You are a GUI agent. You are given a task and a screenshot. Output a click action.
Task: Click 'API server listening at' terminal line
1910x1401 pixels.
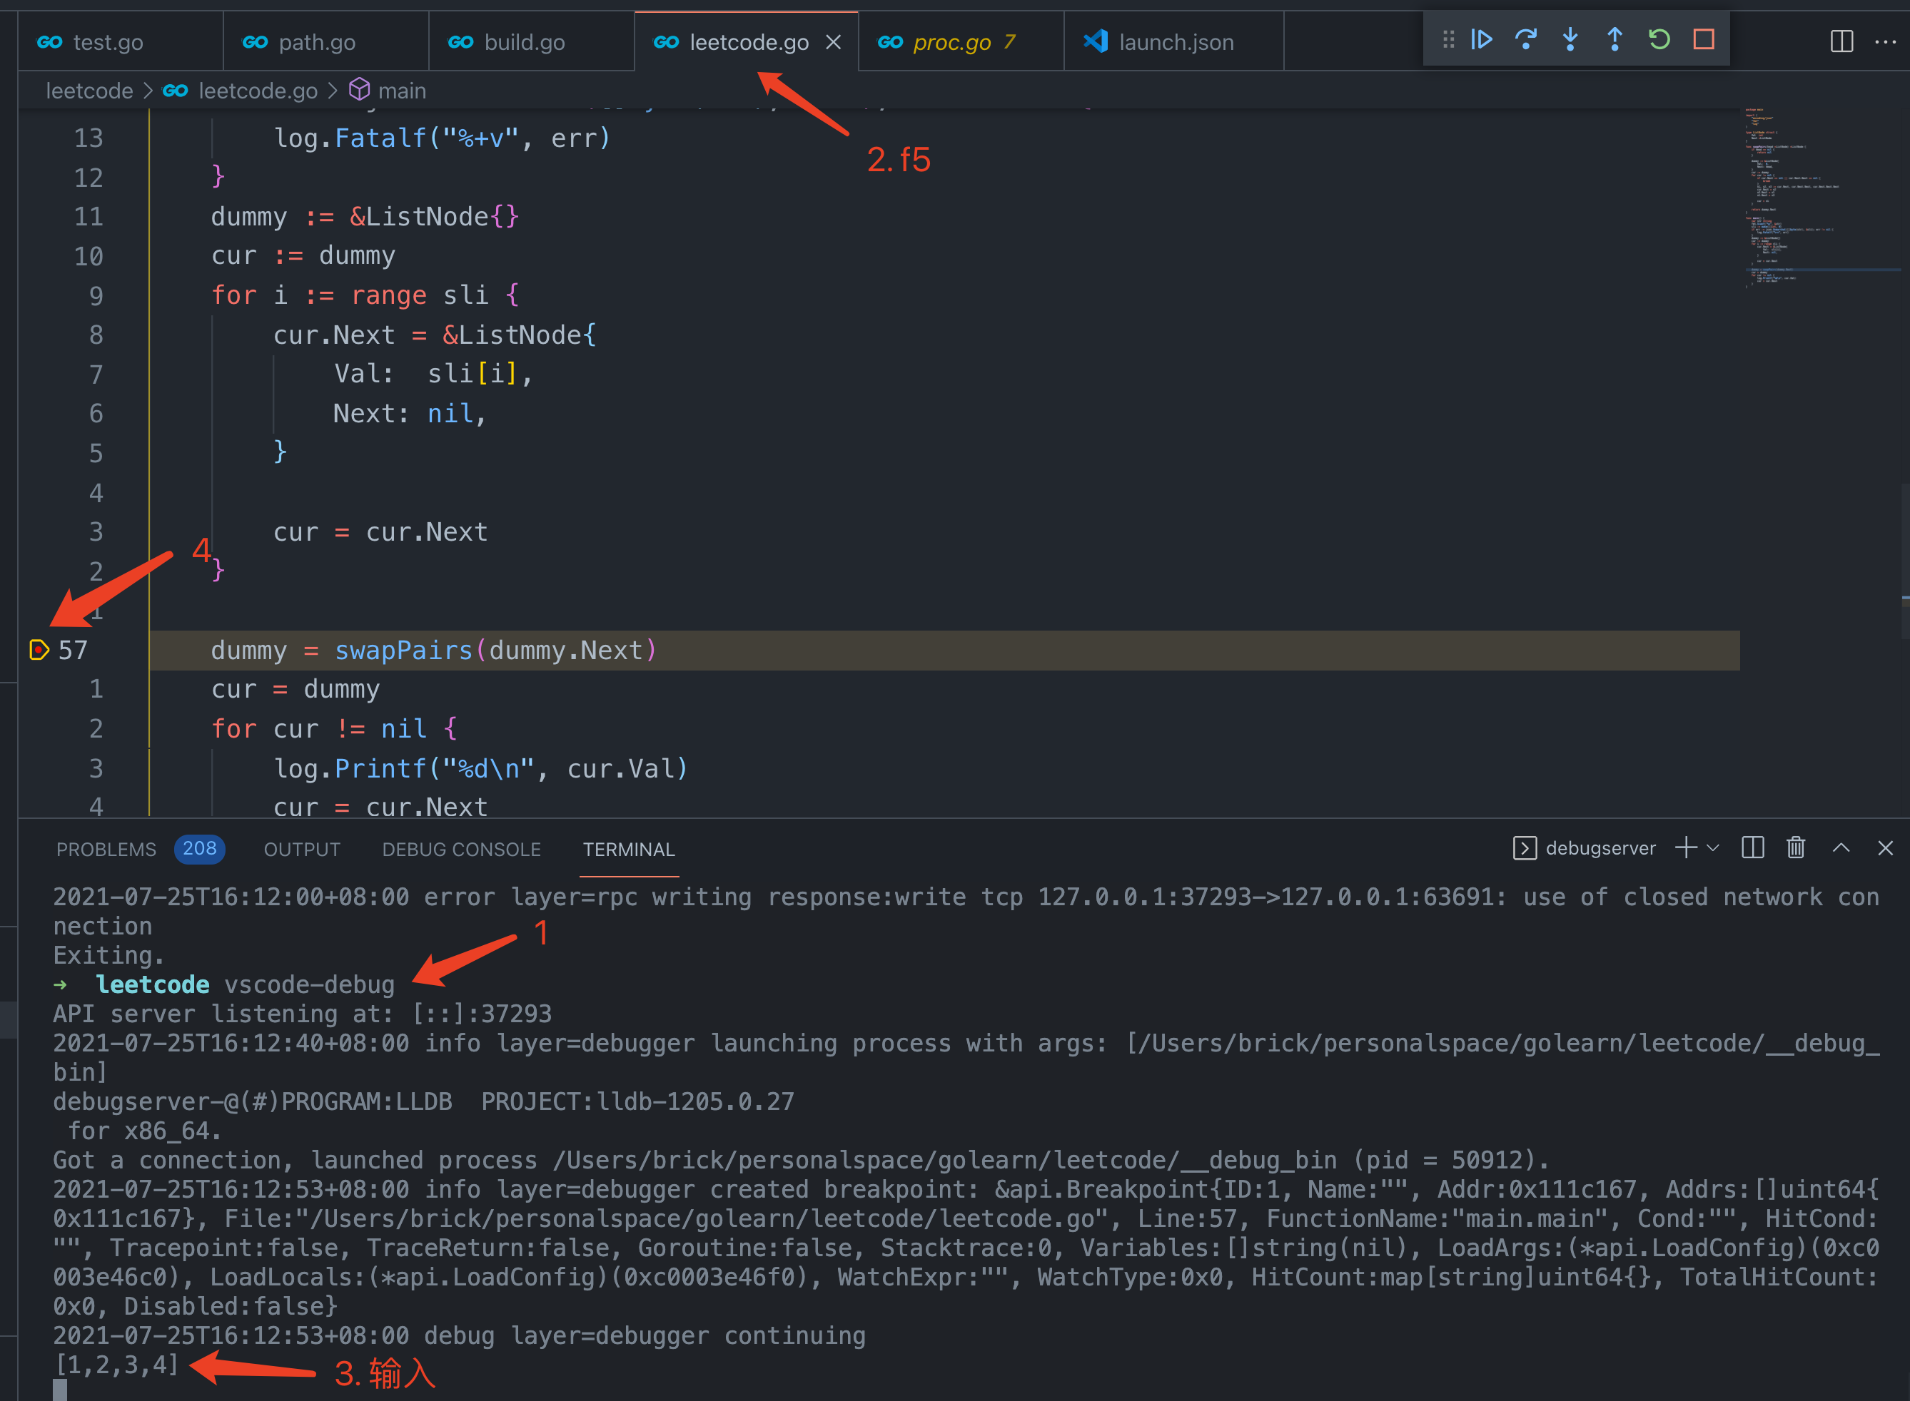[302, 1014]
